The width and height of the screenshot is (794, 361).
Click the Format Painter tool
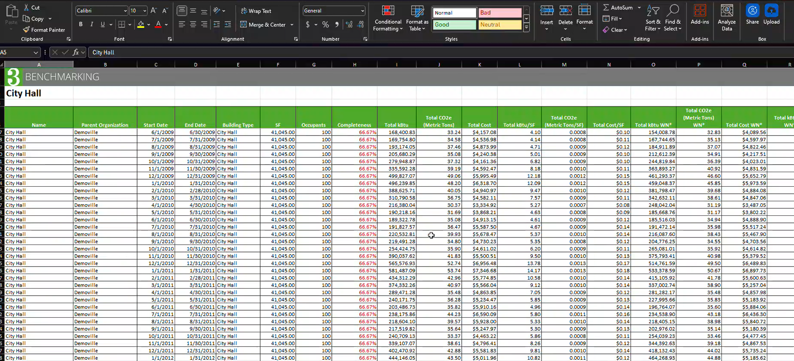pyautogui.click(x=44, y=30)
